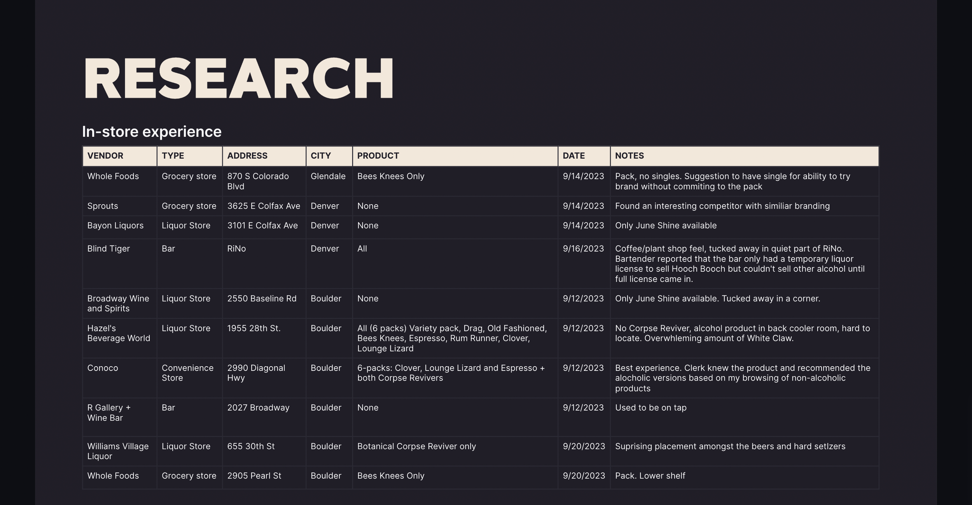Click Best experience note for Conoco
972x505 pixels.
[x=745, y=378]
